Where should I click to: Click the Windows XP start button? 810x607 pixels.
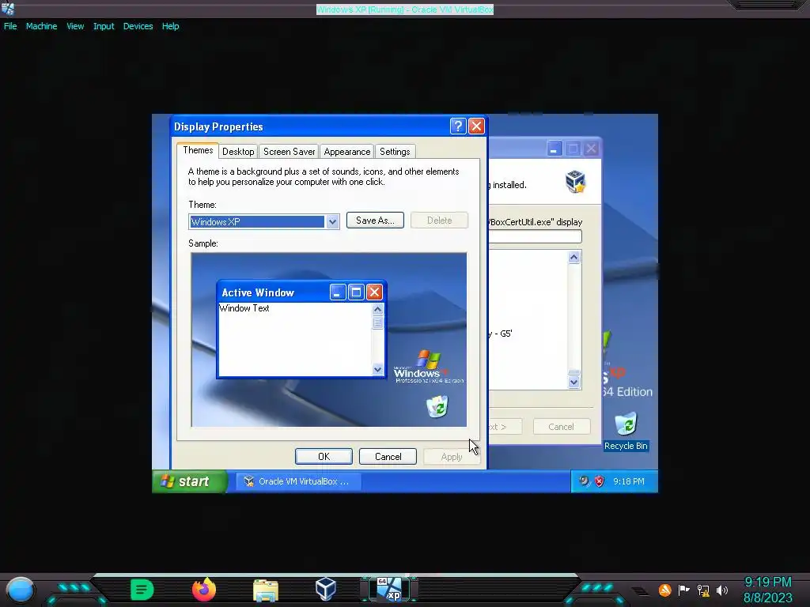click(190, 481)
